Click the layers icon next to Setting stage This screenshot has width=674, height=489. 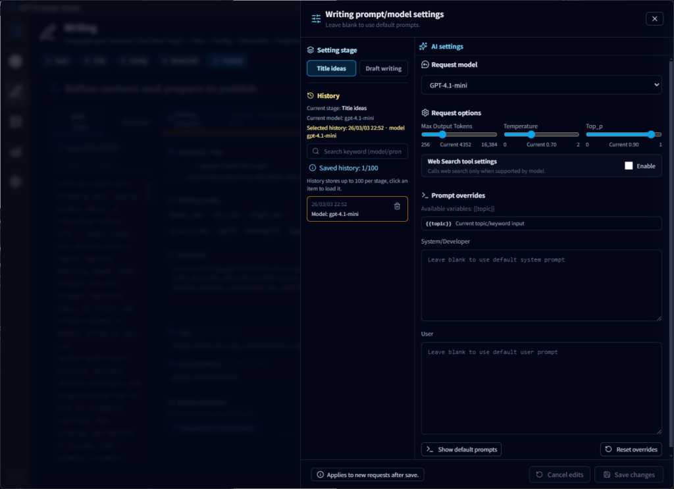[309, 49]
